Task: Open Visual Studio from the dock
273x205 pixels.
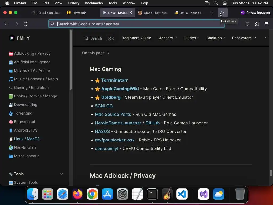Action: [x=203, y=194]
